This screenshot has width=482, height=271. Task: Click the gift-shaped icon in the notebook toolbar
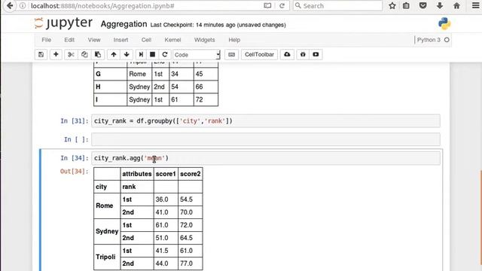303,55
